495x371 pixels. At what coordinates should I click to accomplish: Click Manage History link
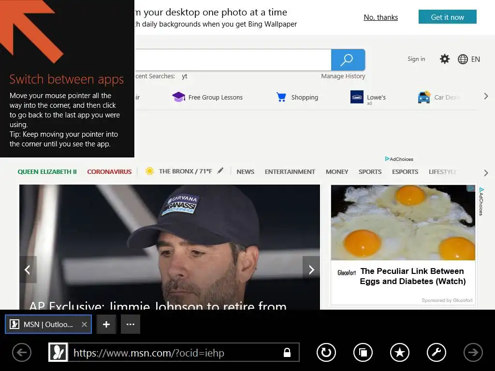pyautogui.click(x=343, y=76)
